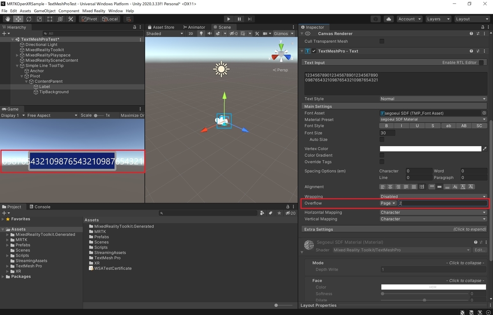Select the Rotate tool
The width and height of the screenshot is (493, 315).
[29, 19]
